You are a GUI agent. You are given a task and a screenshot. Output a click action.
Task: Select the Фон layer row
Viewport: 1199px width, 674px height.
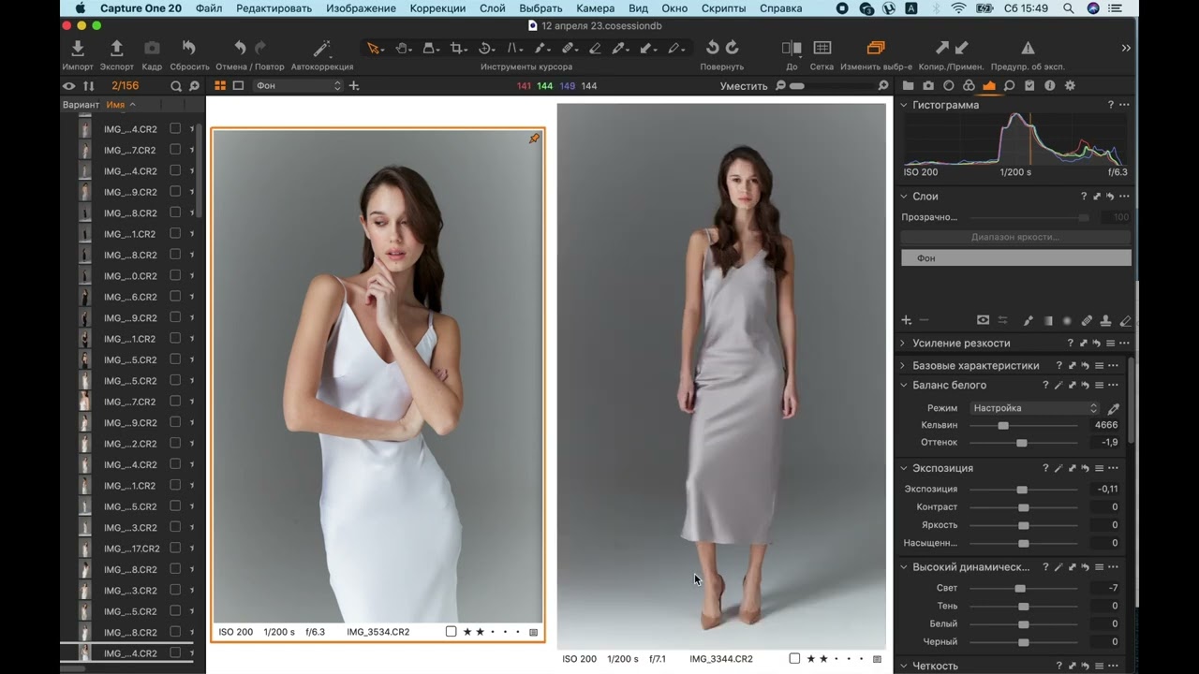pyautogui.click(x=1016, y=257)
